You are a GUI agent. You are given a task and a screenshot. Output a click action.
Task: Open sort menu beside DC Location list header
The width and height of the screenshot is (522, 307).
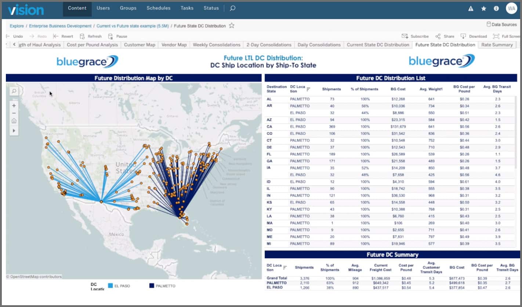(x=308, y=89)
